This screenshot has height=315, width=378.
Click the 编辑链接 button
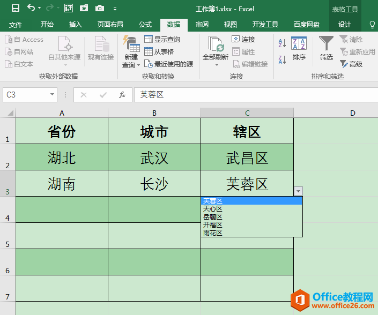click(x=250, y=64)
